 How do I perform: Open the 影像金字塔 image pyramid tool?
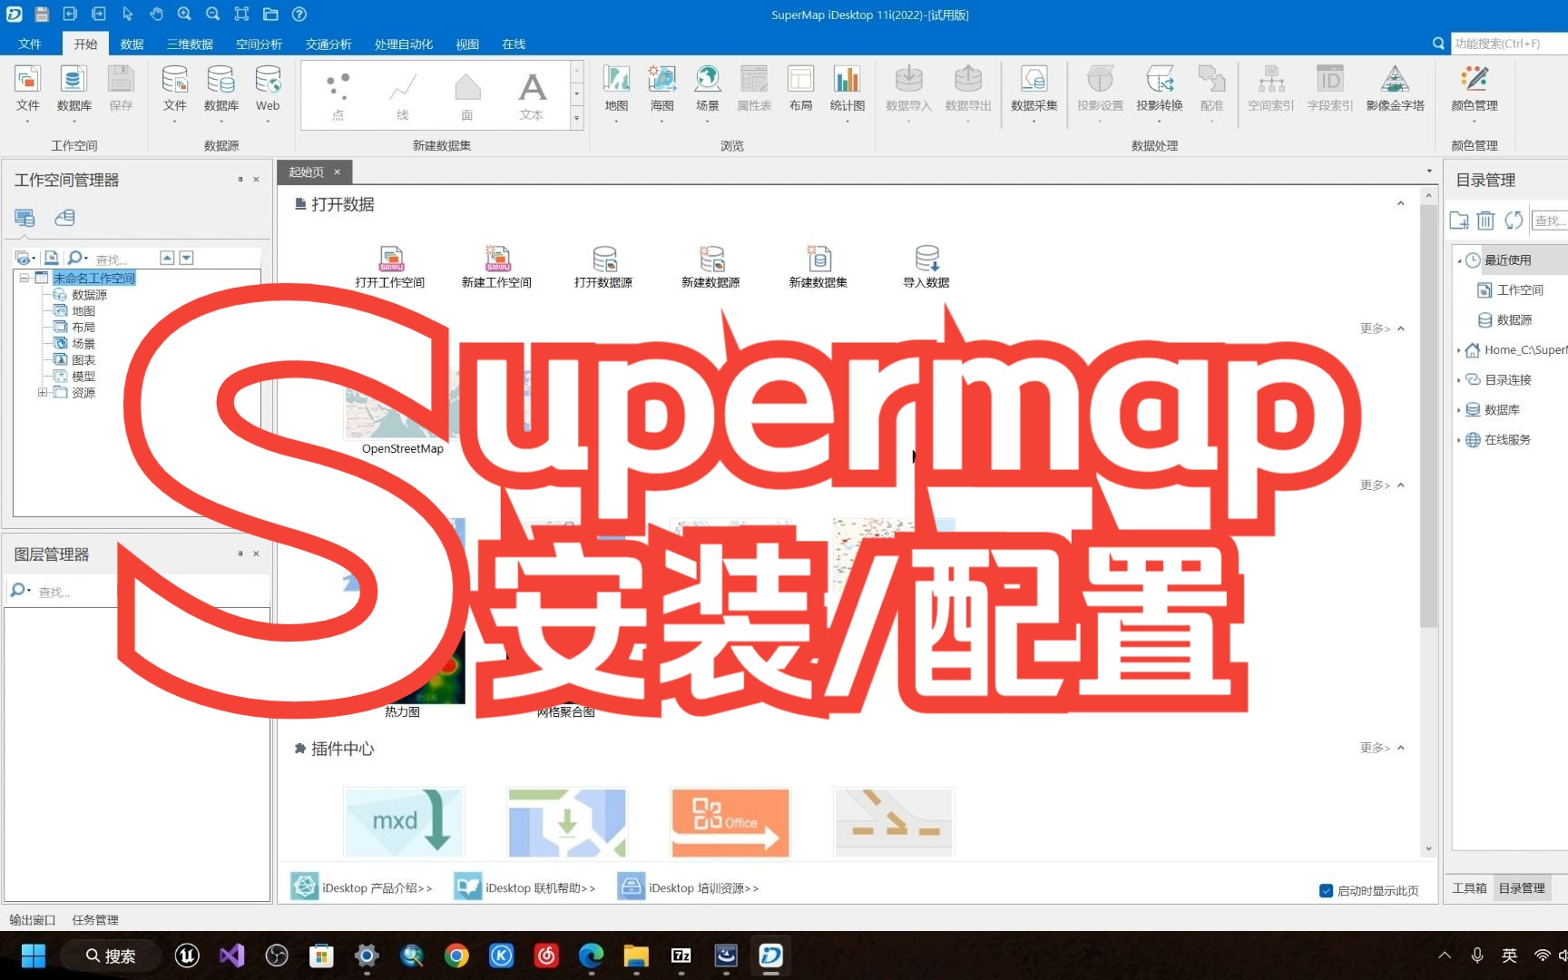click(x=1395, y=89)
